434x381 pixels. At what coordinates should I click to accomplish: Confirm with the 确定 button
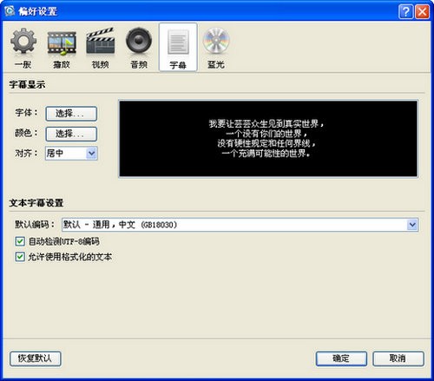tap(341, 358)
